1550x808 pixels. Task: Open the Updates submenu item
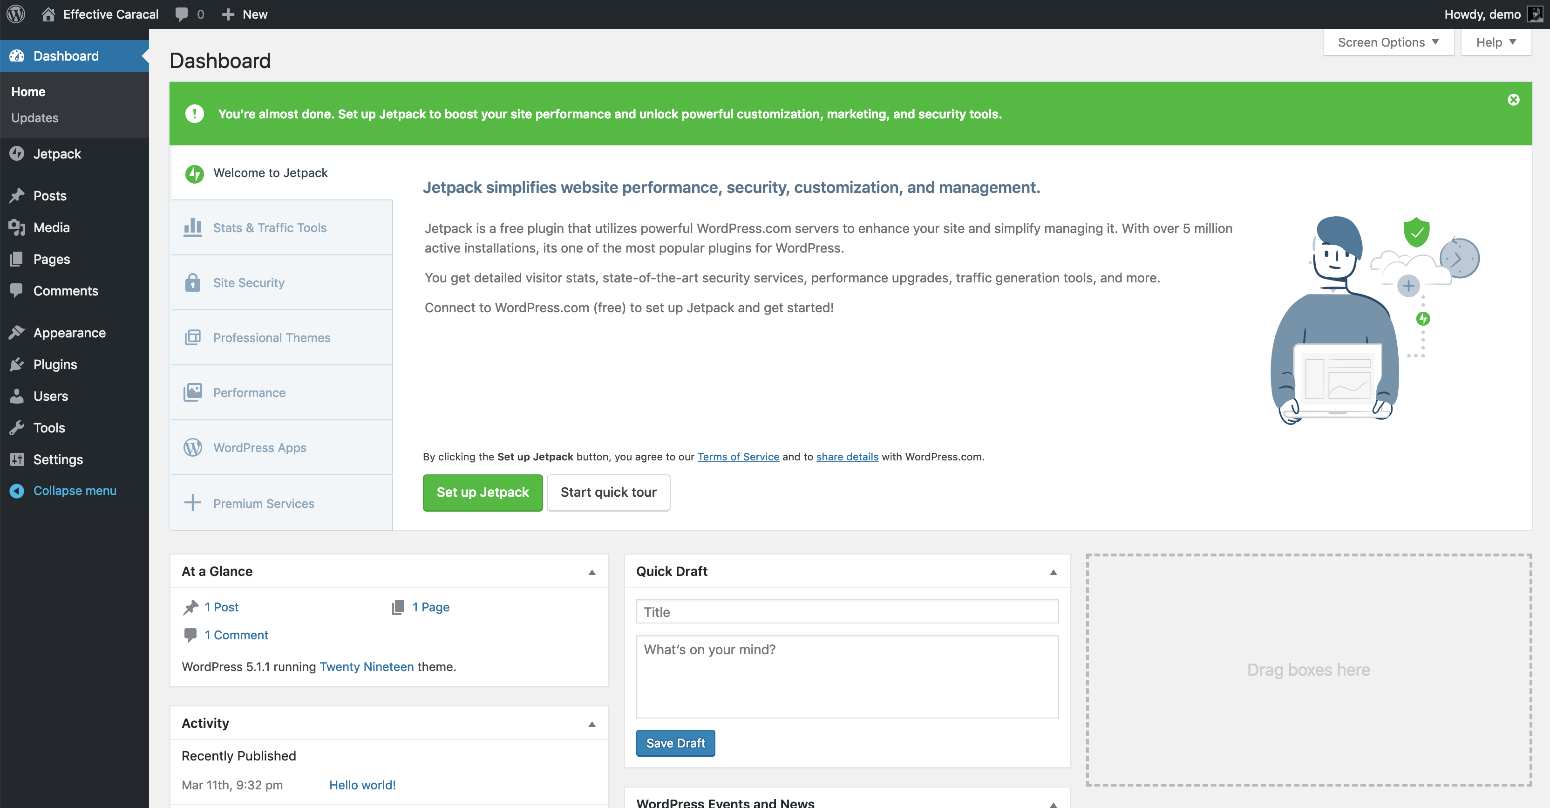coord(35,117)
